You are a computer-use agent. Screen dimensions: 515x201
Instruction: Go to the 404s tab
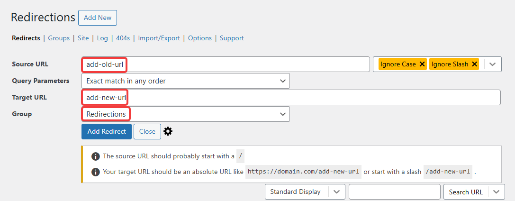pyautogui.click(x=123, y=38)
